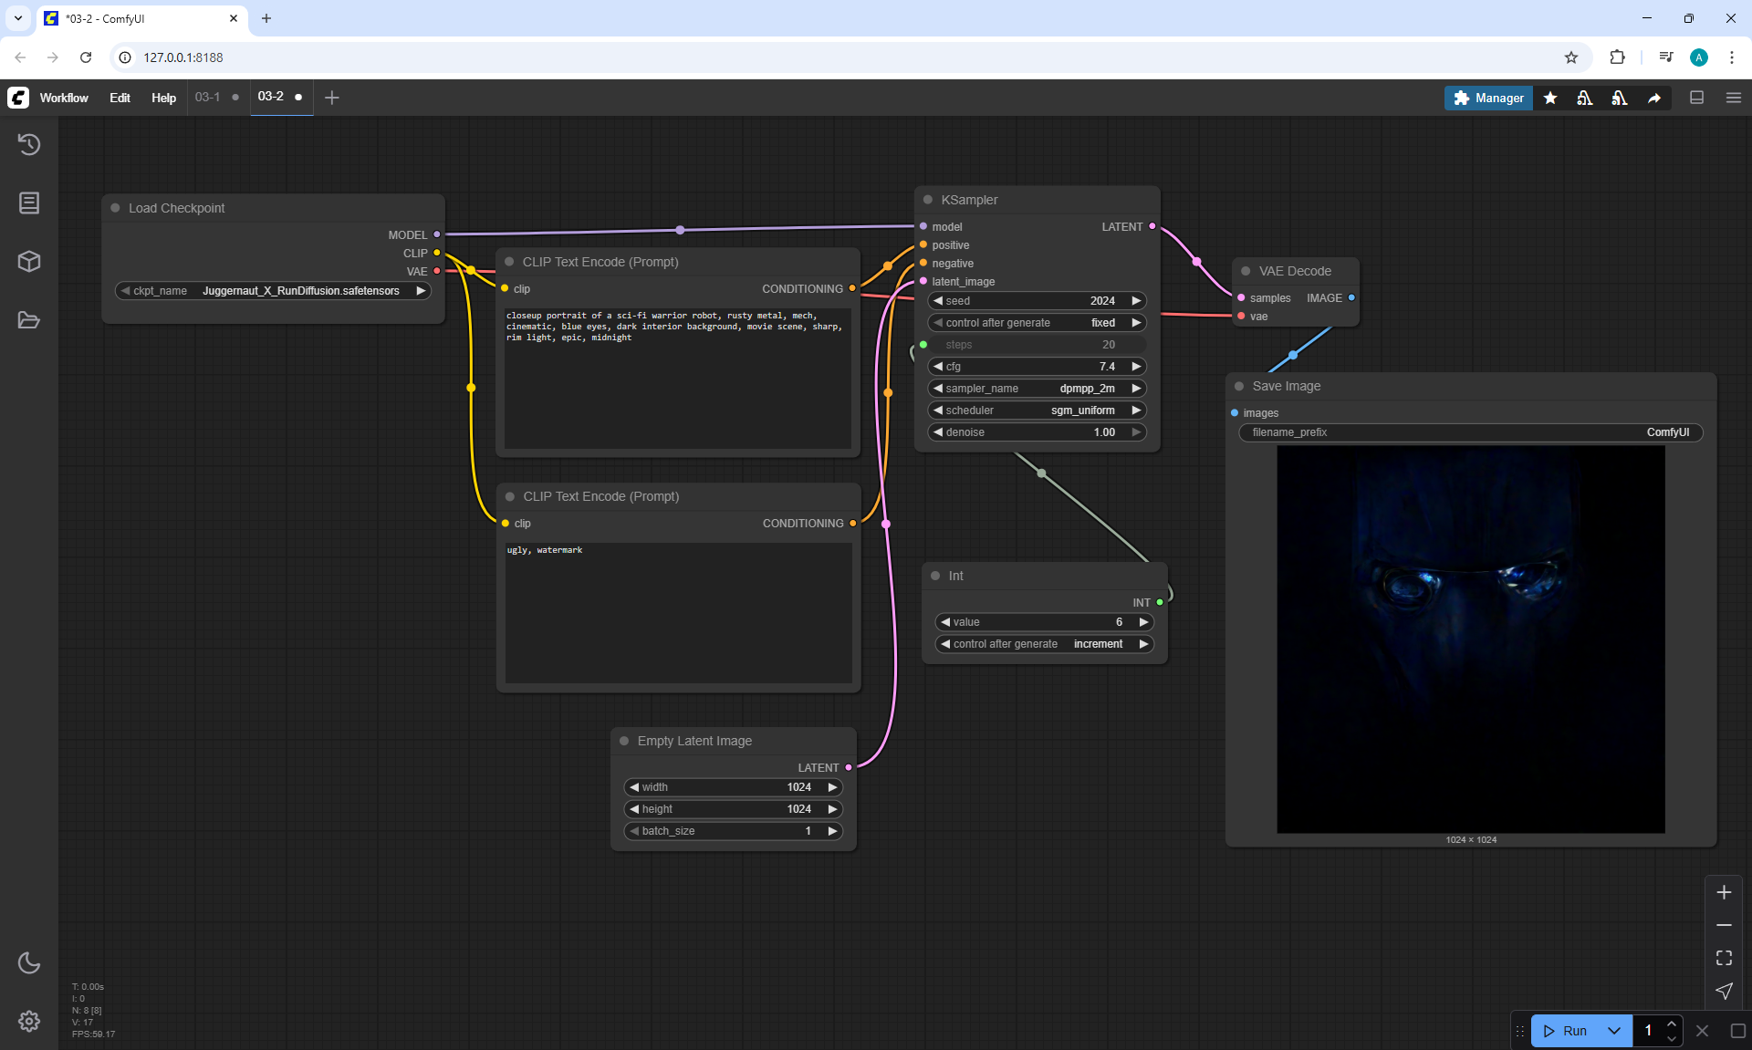Open the Workflow menu
The image size is (1752, 1050).
tap(64, 98)
